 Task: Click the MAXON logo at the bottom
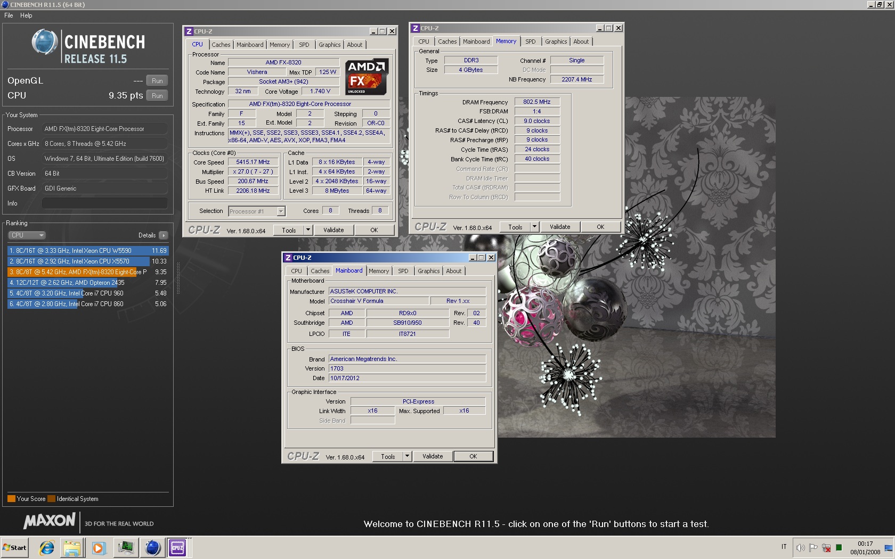(50, 521)
